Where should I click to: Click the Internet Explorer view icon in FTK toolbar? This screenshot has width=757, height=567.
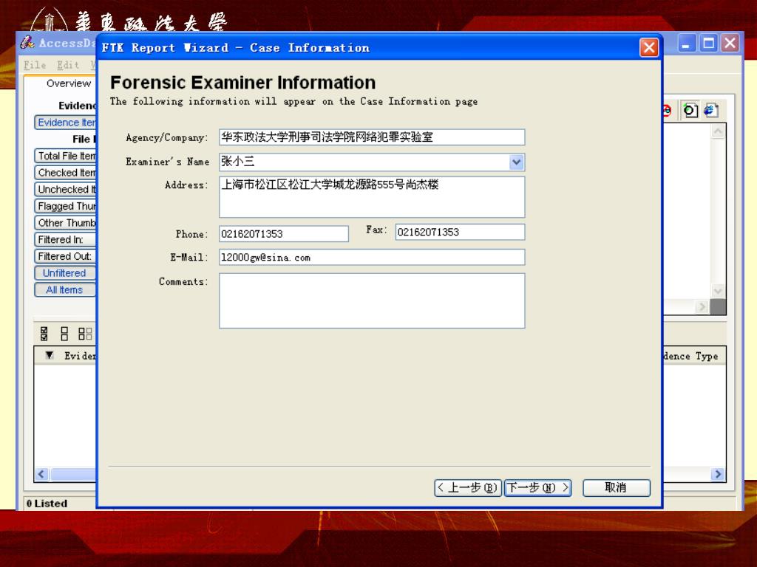710,111
